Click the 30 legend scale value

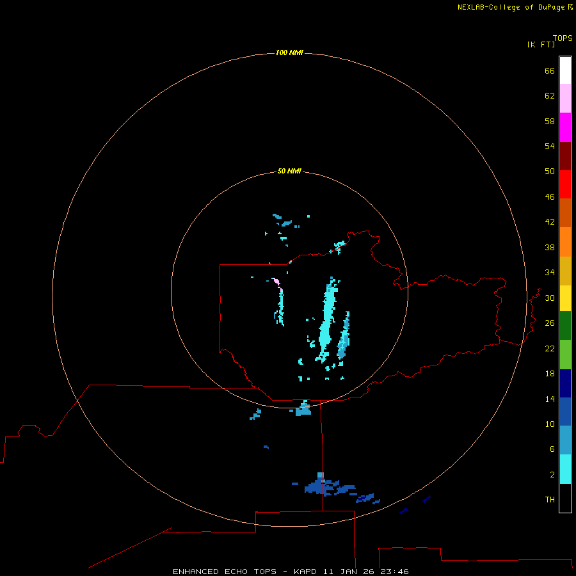[550, 298]
